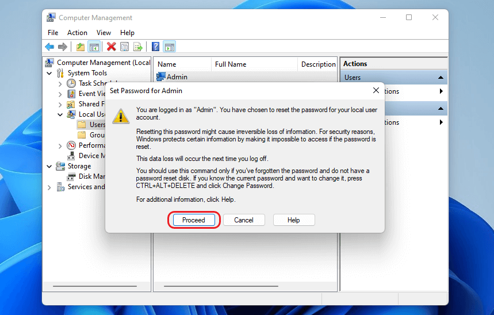Collapse the Users section in Actions pane

pos(441,78)
